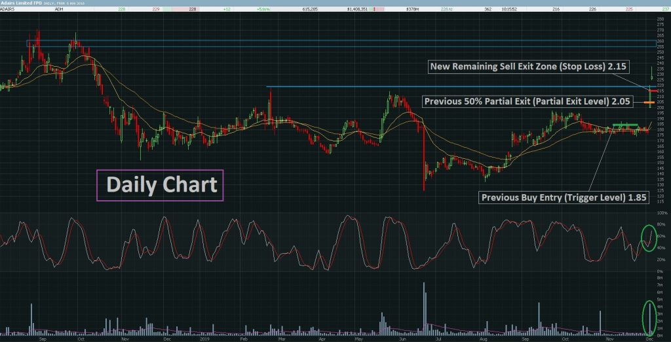Screen dimensions: 671x342
Task: Click the Mar label on time axis
Action: 282,339
